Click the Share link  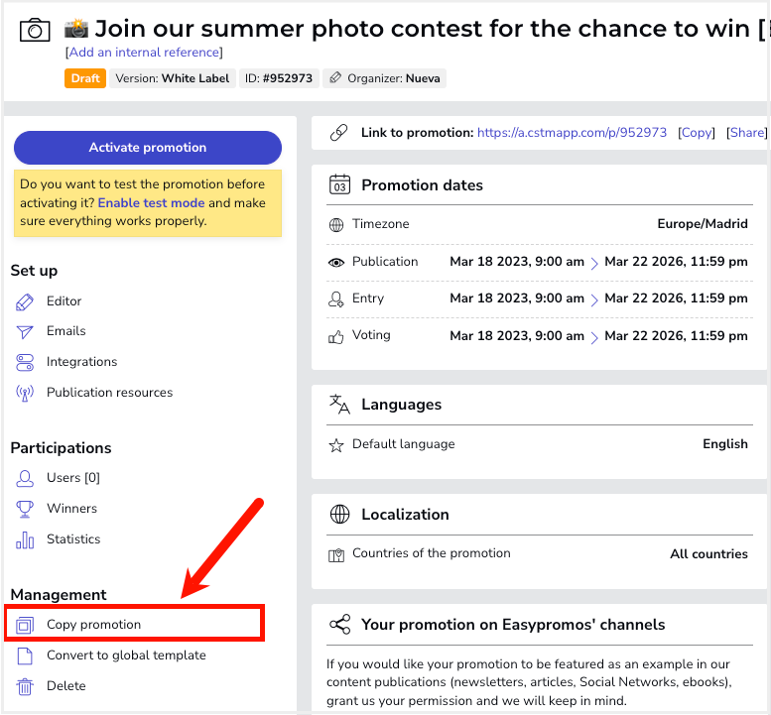746,133
